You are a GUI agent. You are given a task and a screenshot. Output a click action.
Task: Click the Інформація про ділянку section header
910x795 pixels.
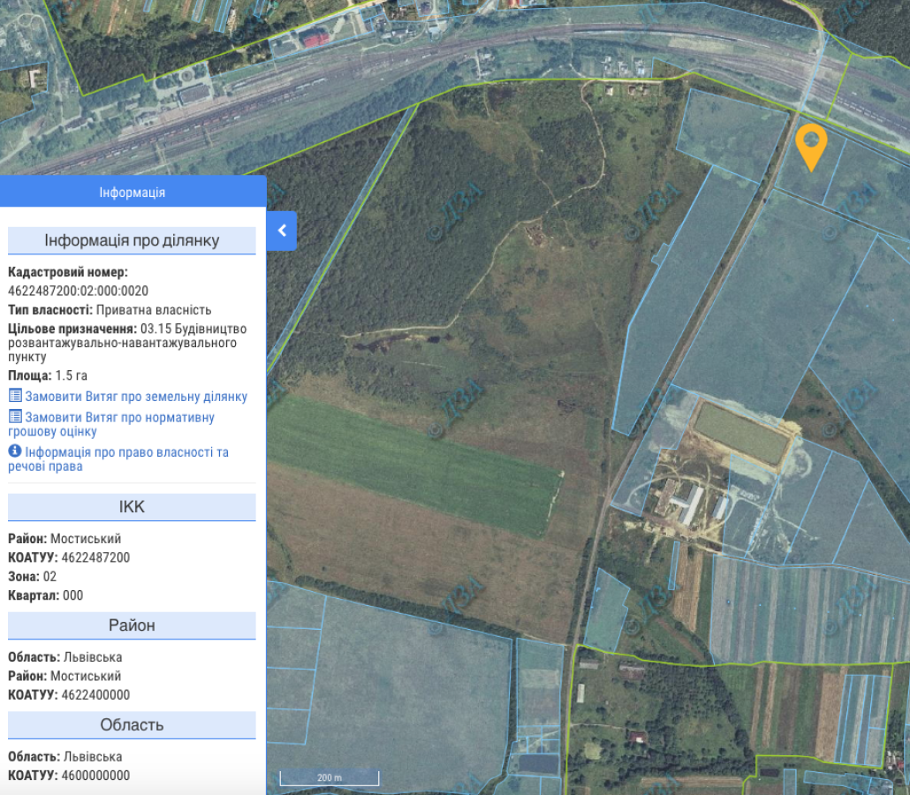[x=132, y=240]
